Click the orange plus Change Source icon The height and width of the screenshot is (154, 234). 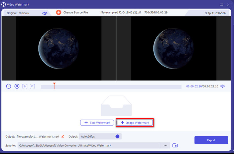(x=58, y=12)
